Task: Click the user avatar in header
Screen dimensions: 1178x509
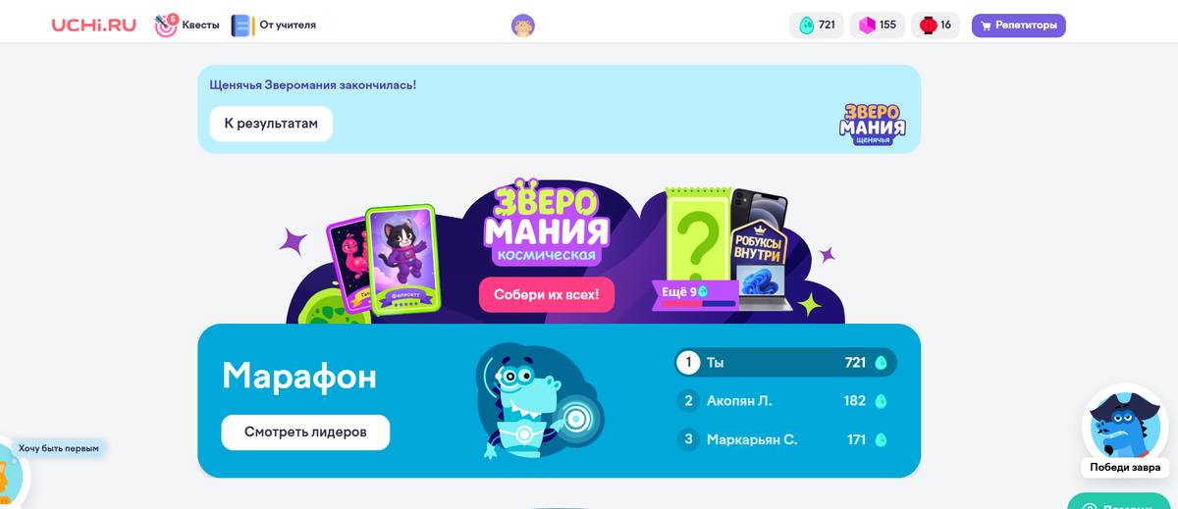Action: pos(523,25)
